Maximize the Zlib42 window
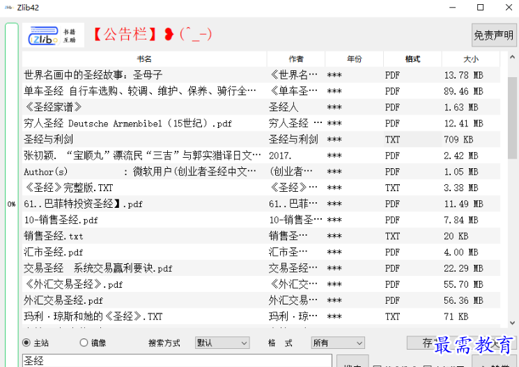Viewport: 519px width, 367px height. click(x=480, y=7)
